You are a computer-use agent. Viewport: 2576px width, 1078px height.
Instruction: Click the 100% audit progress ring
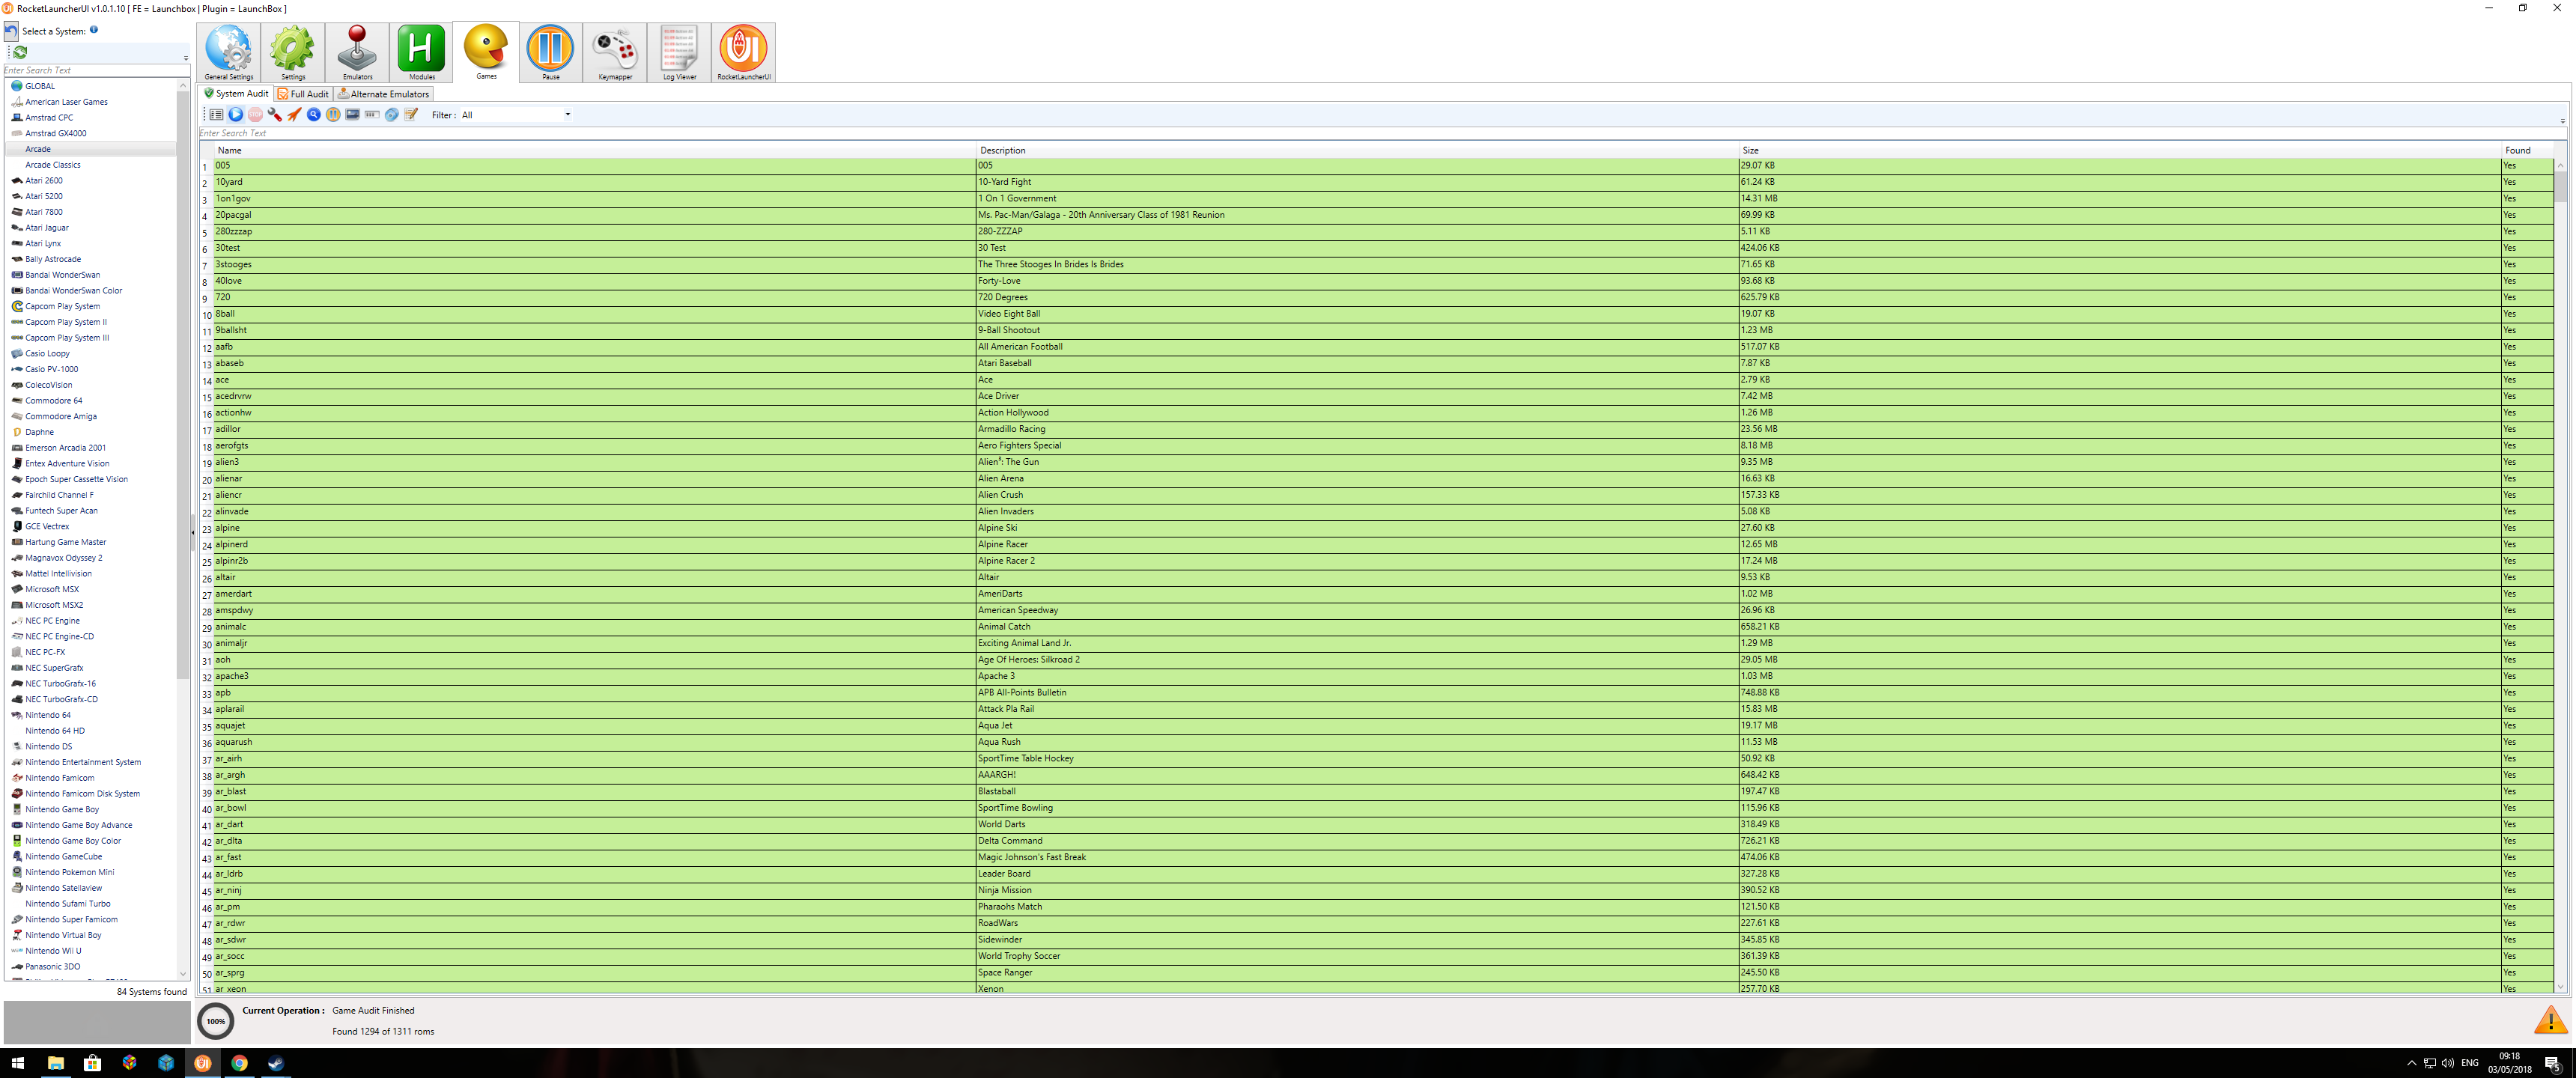[216, 1021]
